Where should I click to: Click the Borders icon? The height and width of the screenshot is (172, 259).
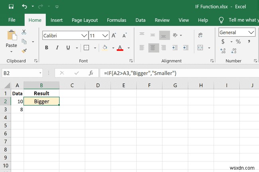tap(86, 48)
